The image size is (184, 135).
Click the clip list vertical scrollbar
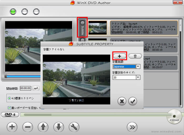[x=181, y=63]
